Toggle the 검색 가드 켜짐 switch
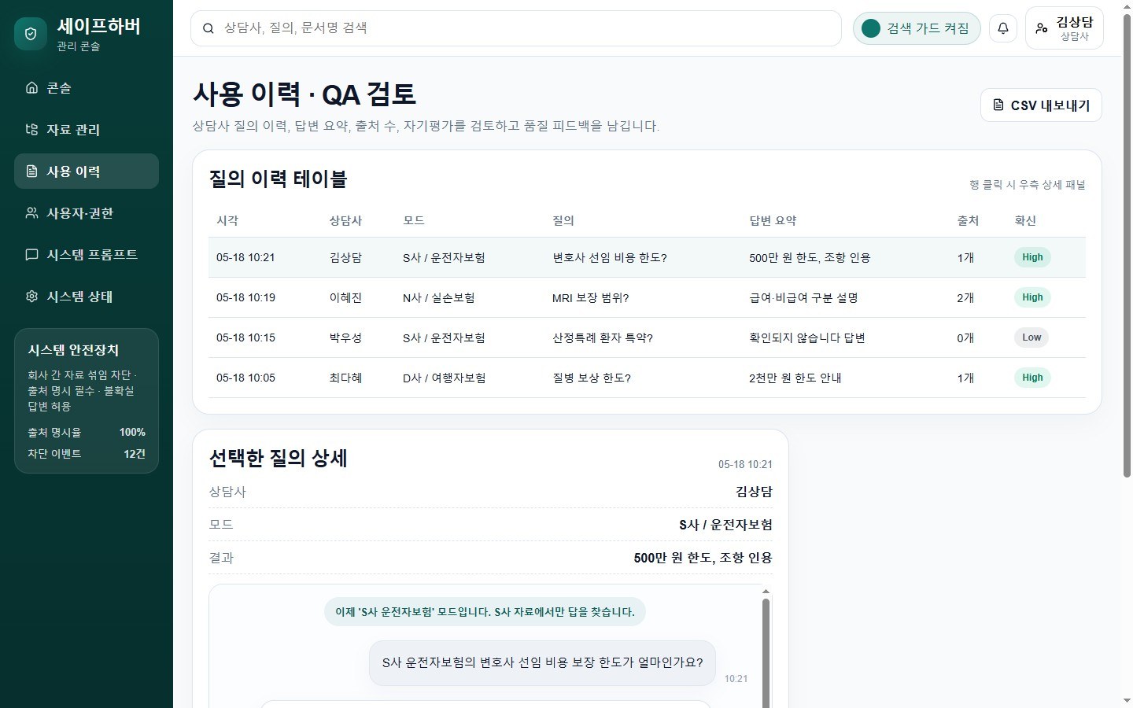 coord(917,28)
